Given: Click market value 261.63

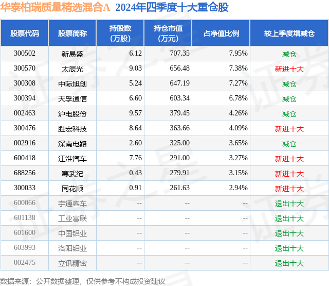Looking at the screenshot, I should (x=179, y=188).
